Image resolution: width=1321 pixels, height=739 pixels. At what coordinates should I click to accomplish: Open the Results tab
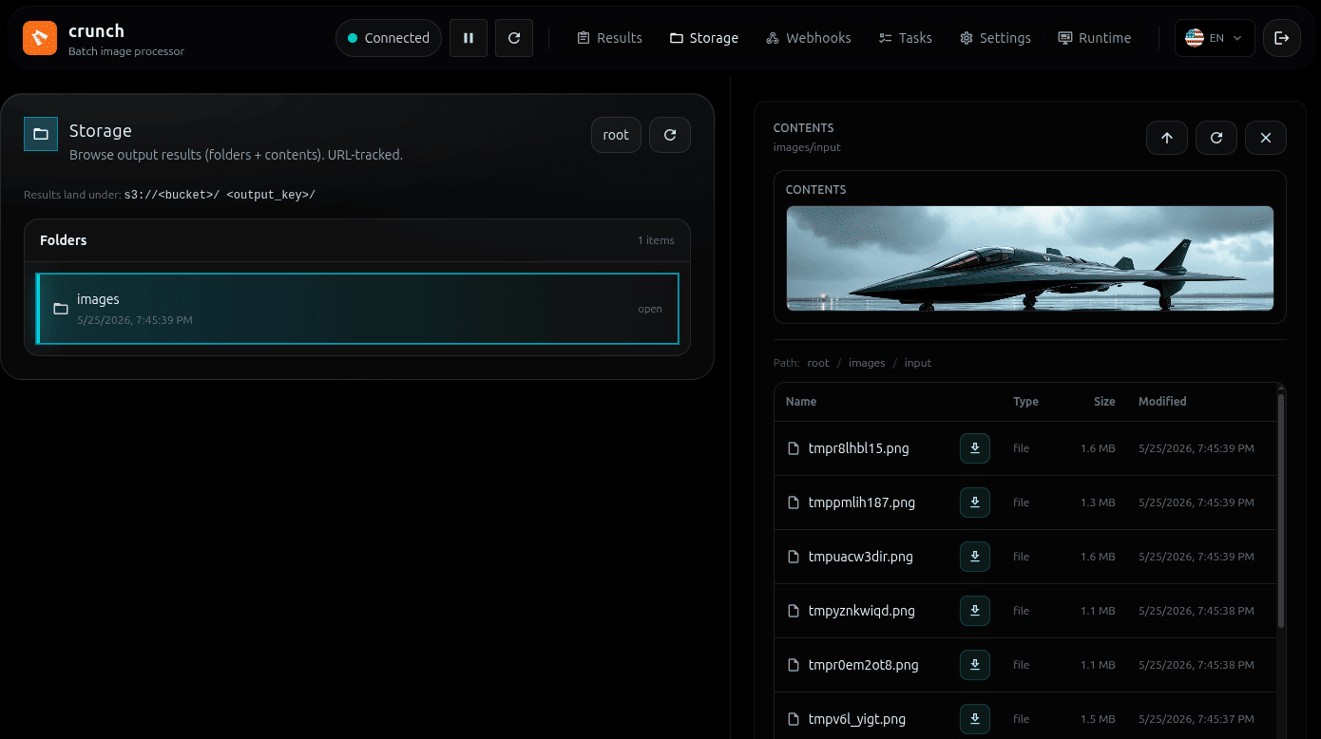(610, 38)
